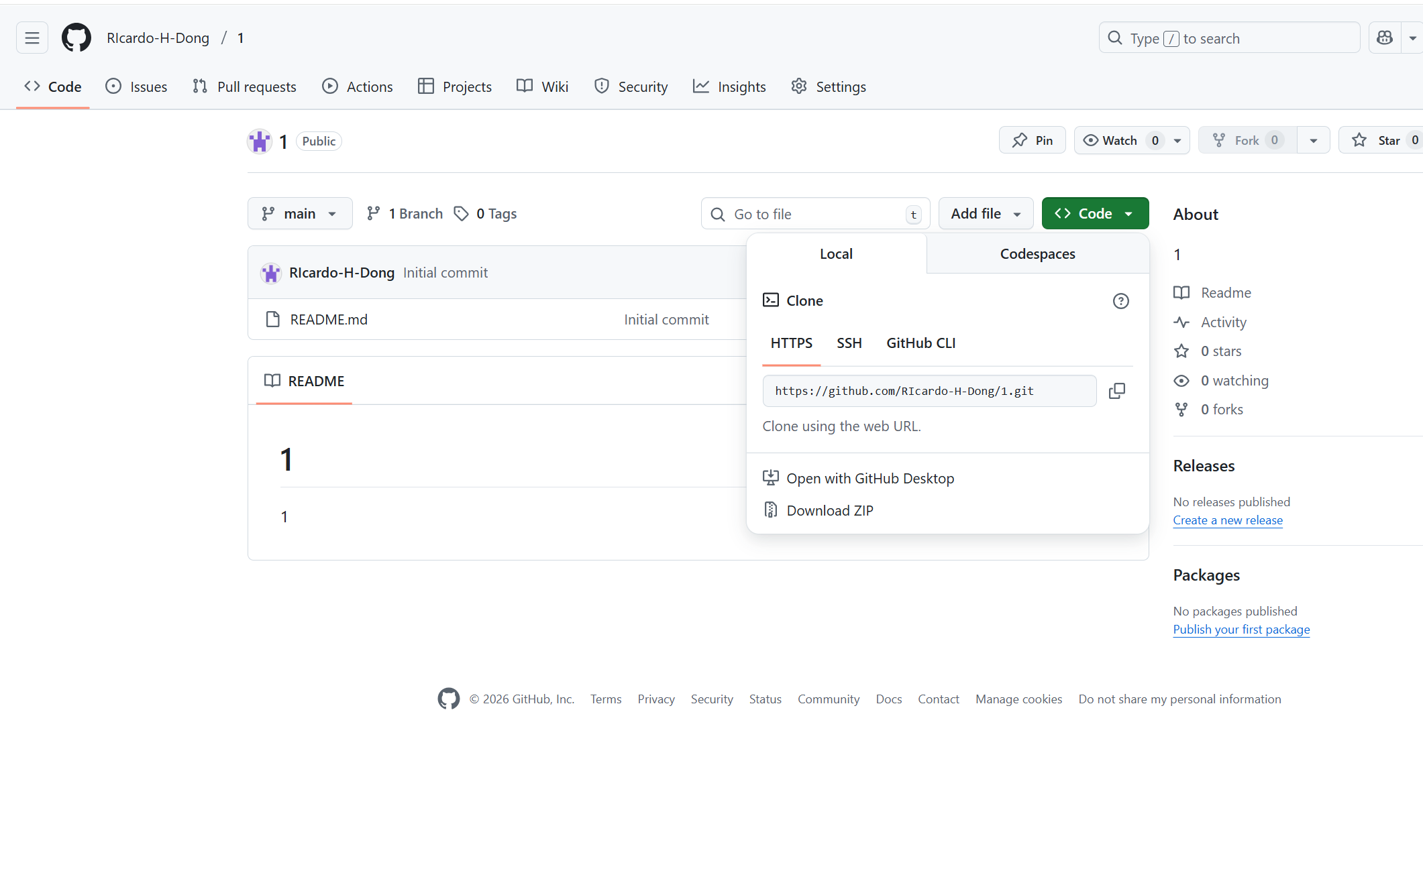Select the GitHub CLI clone tab
Viewport: 1423px width, 883px height.
click(920, 343)
